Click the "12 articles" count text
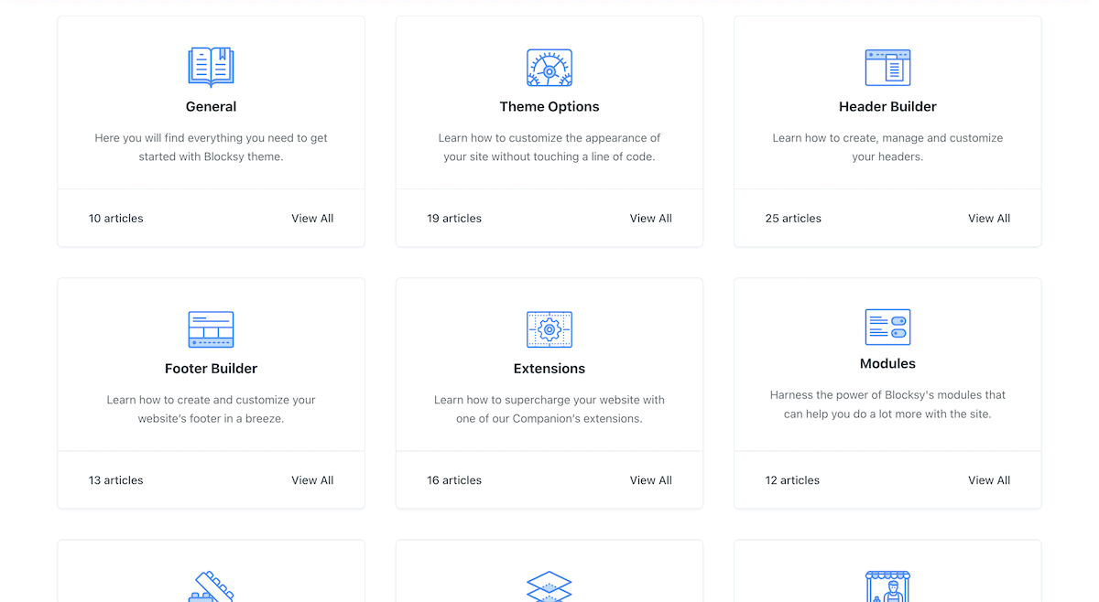 [793, 480]
